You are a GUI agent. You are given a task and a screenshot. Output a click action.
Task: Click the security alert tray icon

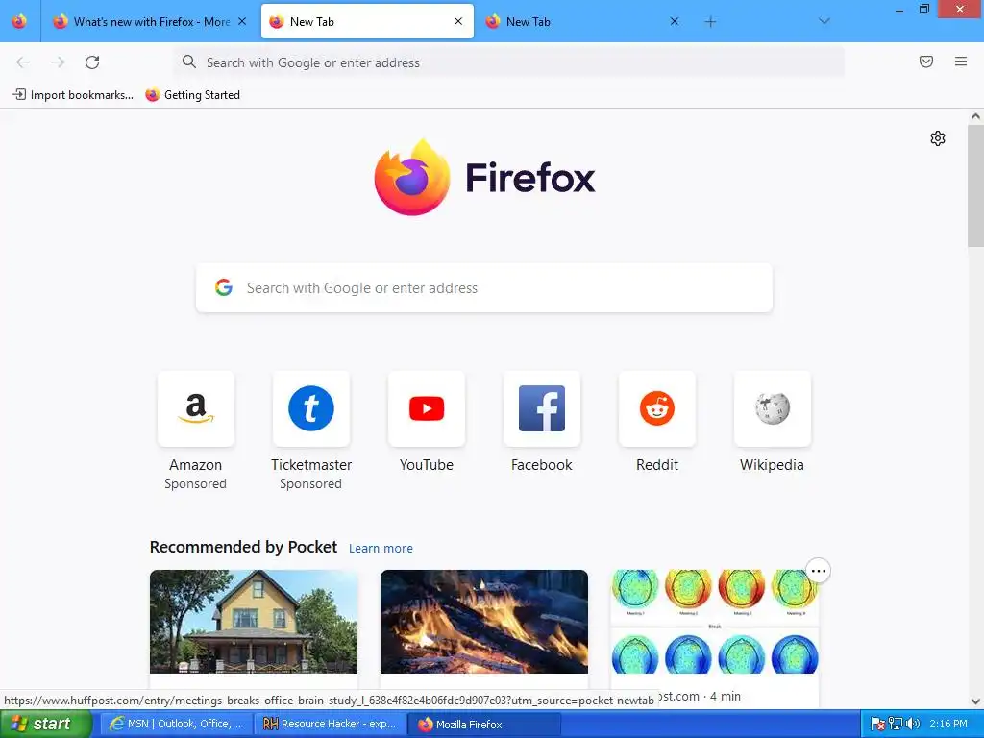878,725
